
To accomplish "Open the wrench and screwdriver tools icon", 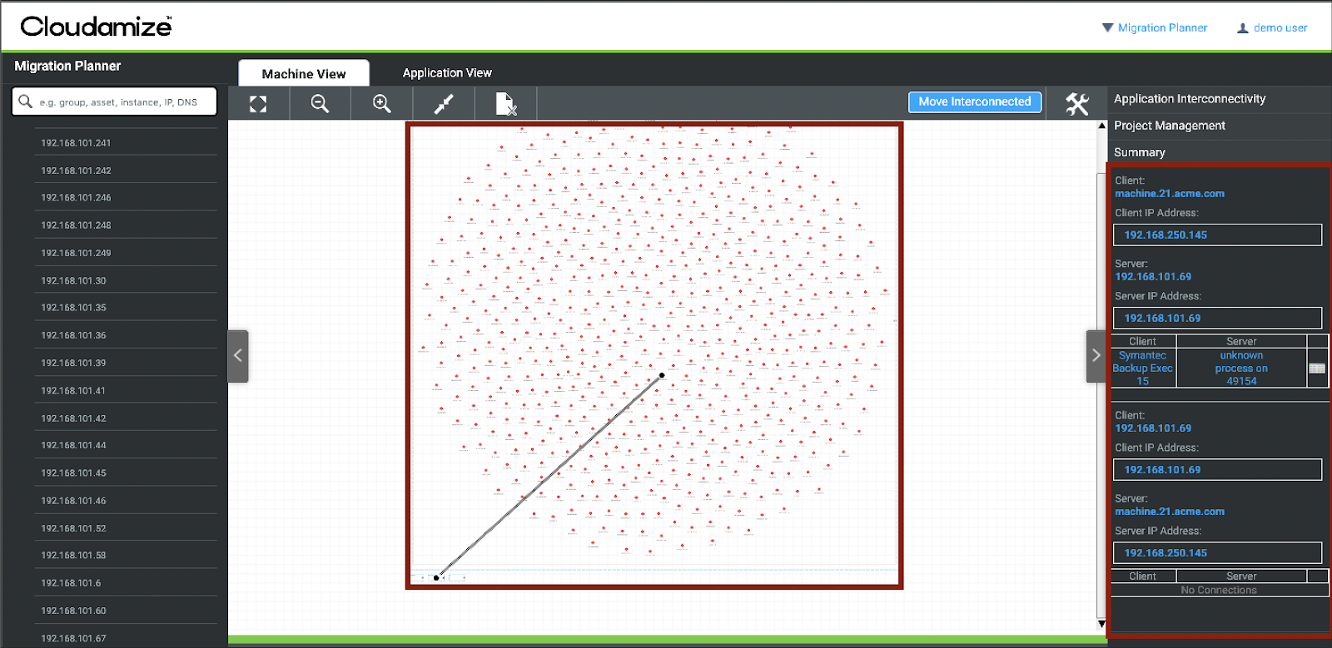I will tap(1076, 104).
